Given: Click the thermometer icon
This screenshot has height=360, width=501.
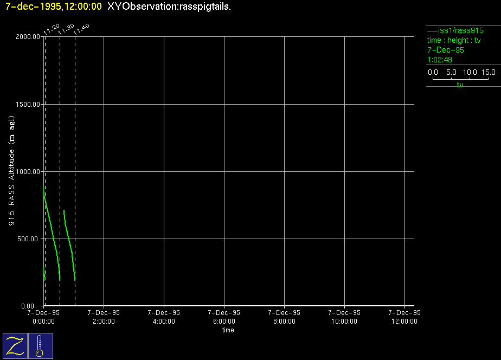Looking at the screenshot, I should [x=40, y=345].
